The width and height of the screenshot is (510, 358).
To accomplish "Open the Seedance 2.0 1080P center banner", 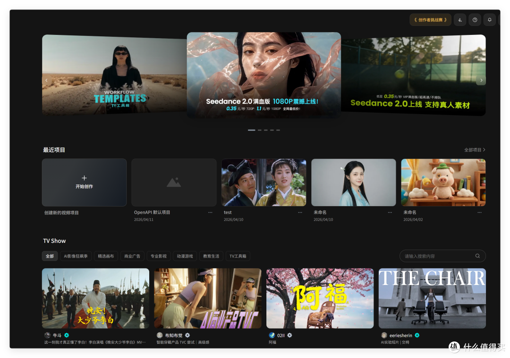I will [x=264, y=75].
